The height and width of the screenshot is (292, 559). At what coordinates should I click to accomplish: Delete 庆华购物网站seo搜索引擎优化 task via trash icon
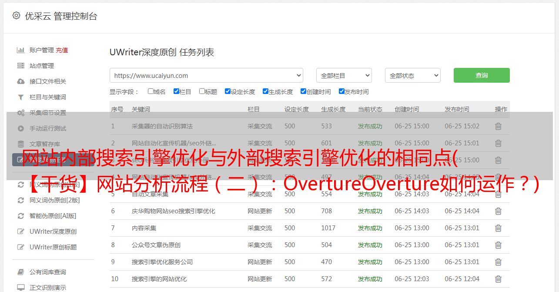[x=498, y=211]
